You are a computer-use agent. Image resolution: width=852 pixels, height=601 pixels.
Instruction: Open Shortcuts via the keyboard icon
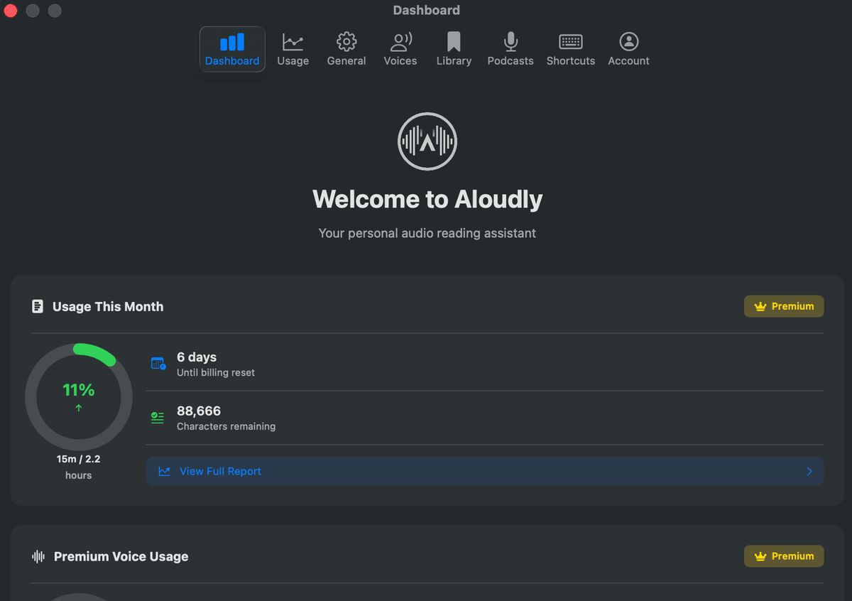[x=570, y=48]
